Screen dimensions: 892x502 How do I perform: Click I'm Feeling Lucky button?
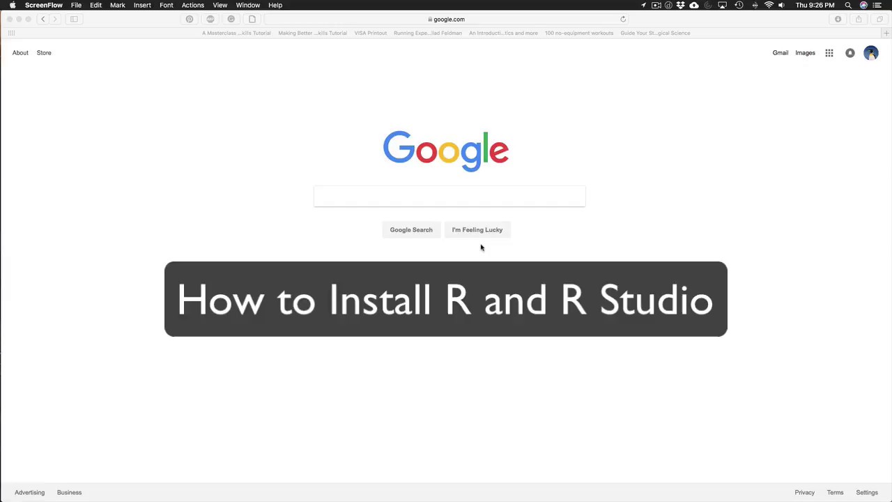(x=477, y=229)
